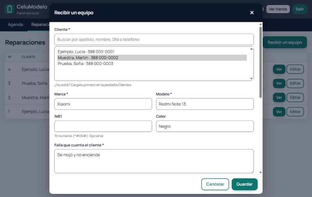Click the CeluModelo brand name
312x197 pixels.
pyautogui.click(x=32, y=7)
